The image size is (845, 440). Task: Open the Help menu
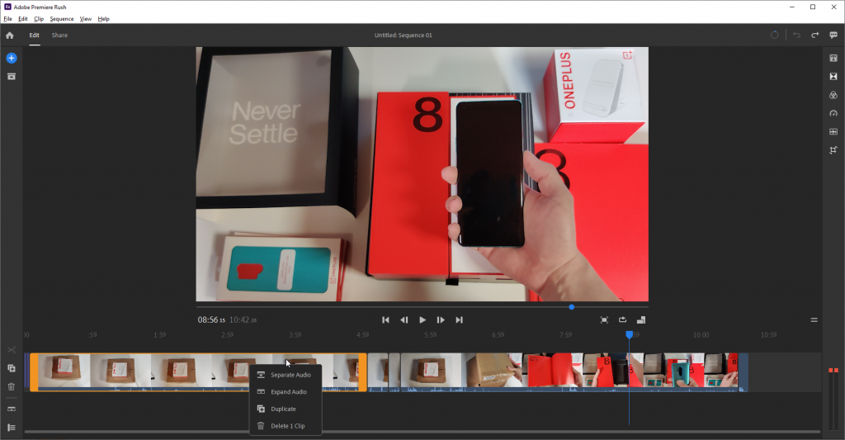pos(103,19)
